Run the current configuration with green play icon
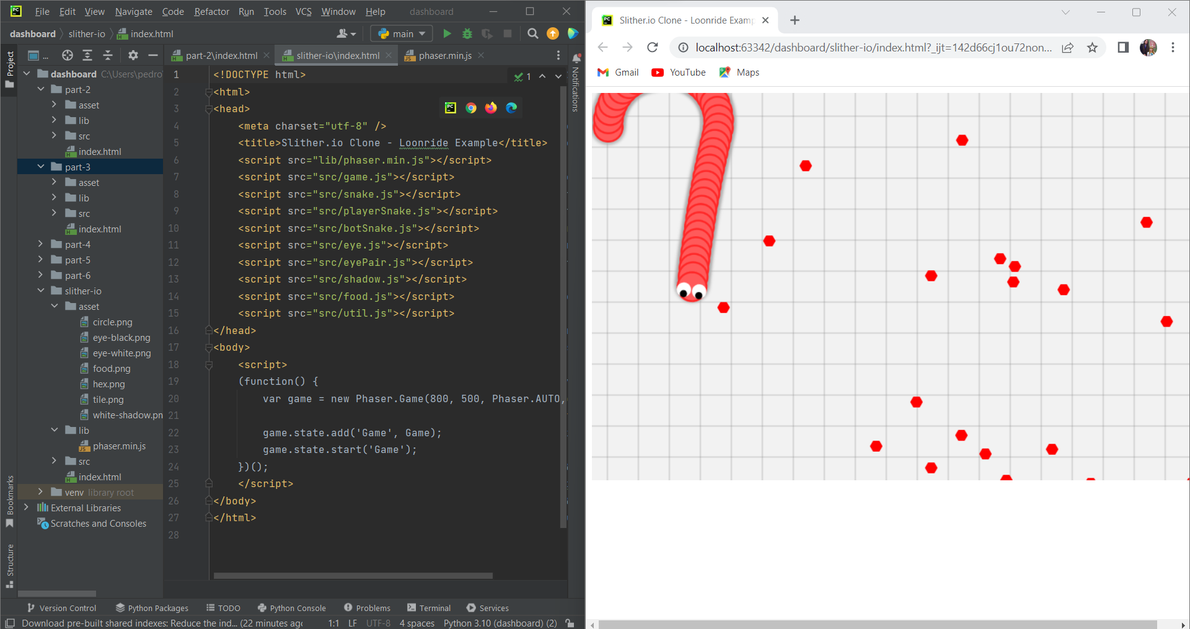 click(x=447, y=33)
